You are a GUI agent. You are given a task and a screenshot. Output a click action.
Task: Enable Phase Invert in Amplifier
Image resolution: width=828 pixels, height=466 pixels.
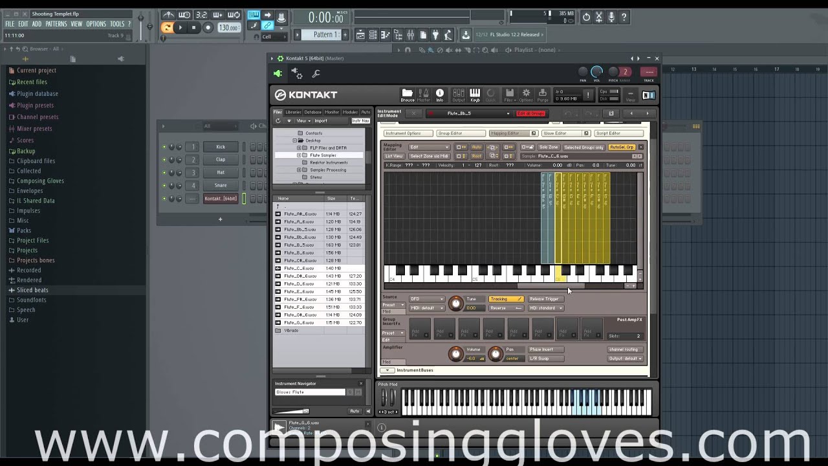[x=546, y=349]
